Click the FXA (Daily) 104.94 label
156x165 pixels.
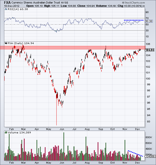pos(21,43)
